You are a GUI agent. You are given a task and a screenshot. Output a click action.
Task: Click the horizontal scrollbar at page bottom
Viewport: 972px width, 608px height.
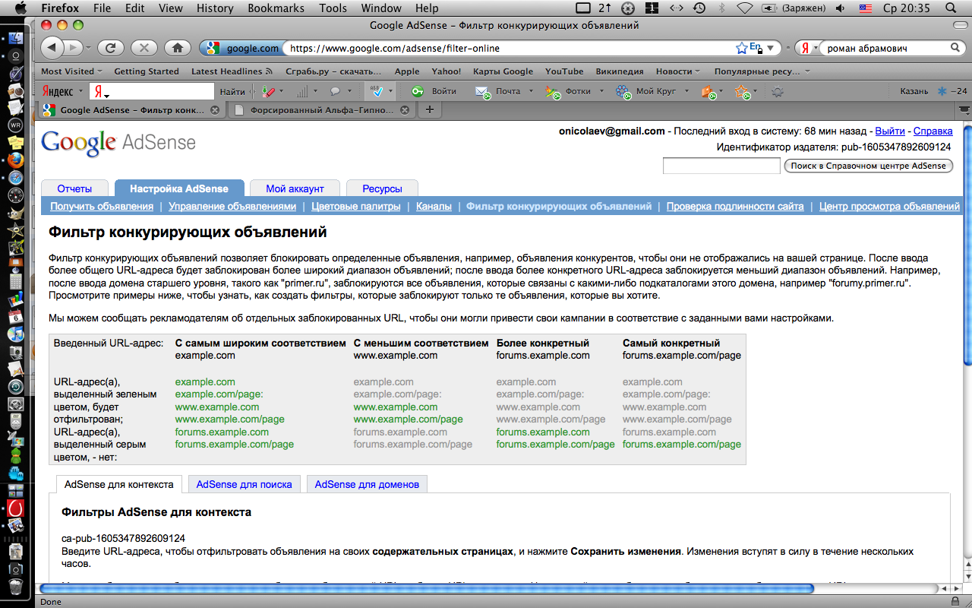425,588
